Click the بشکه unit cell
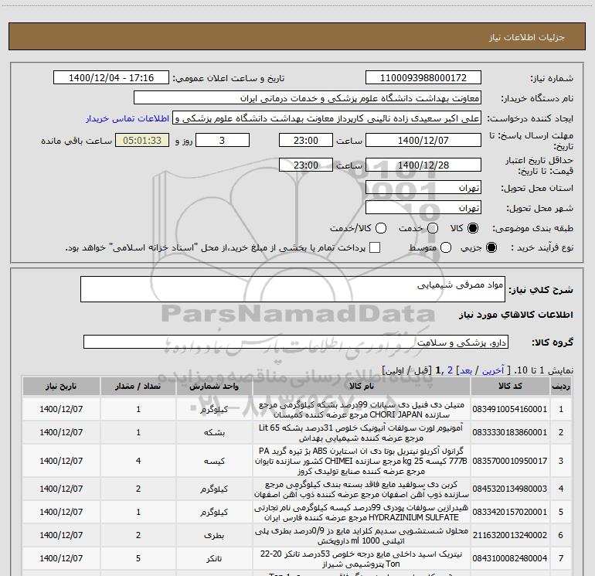The image size is (595, 576). click(x=214, y=432)
